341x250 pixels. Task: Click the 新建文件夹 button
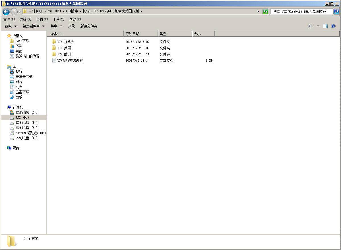tap(89, 26)
